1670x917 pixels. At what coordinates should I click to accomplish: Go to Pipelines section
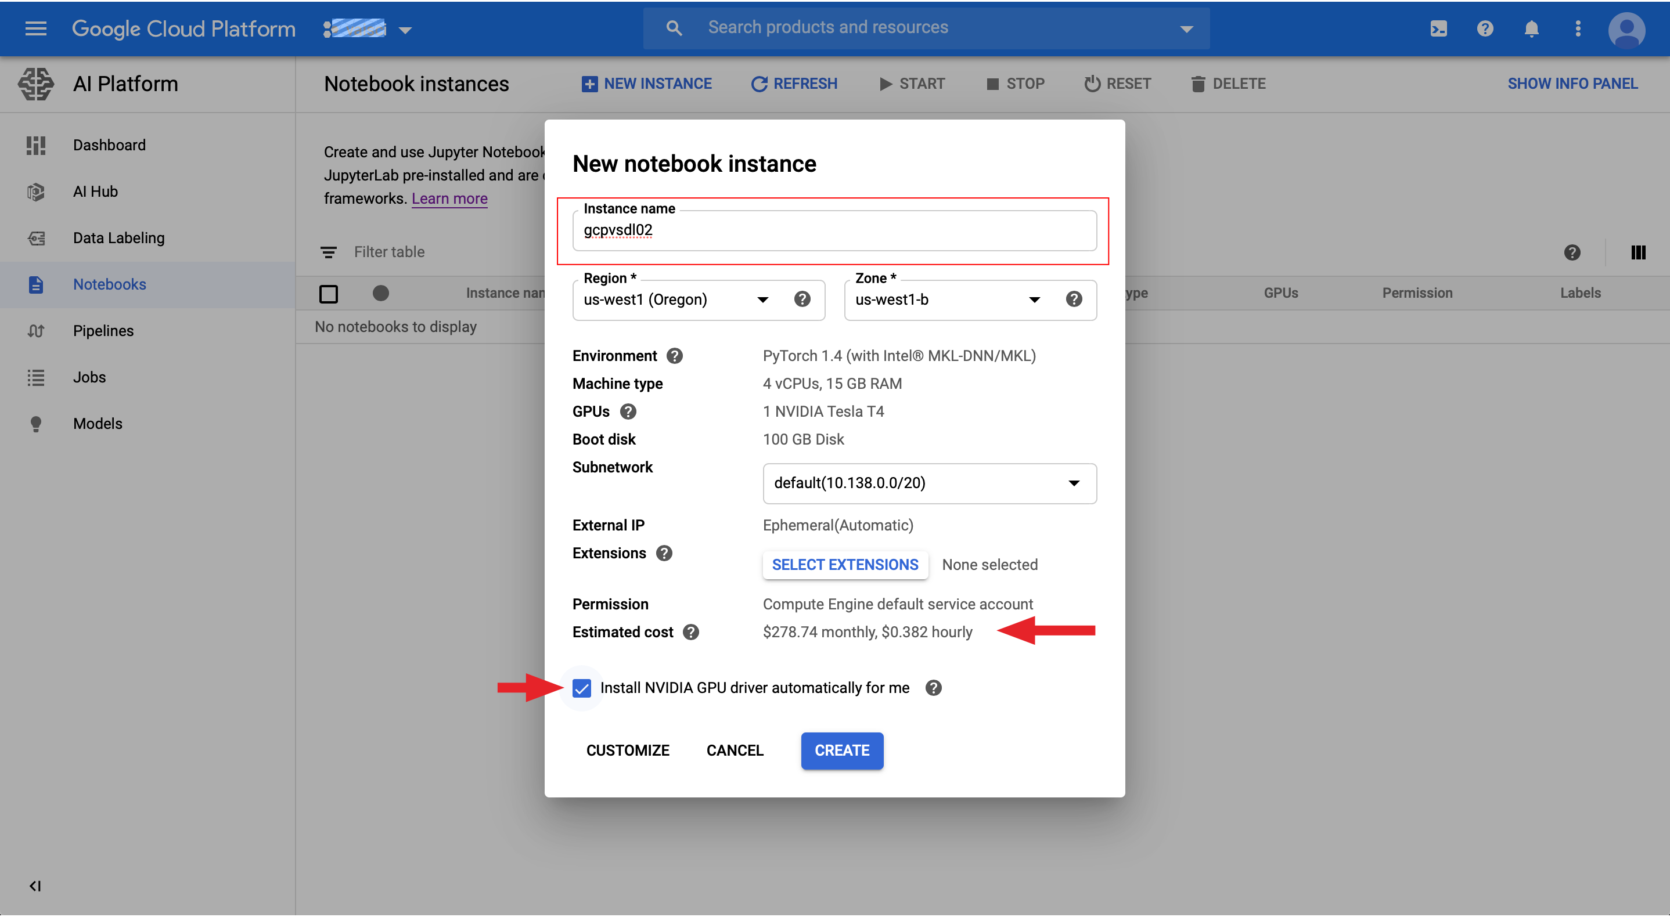pos(103,331)
